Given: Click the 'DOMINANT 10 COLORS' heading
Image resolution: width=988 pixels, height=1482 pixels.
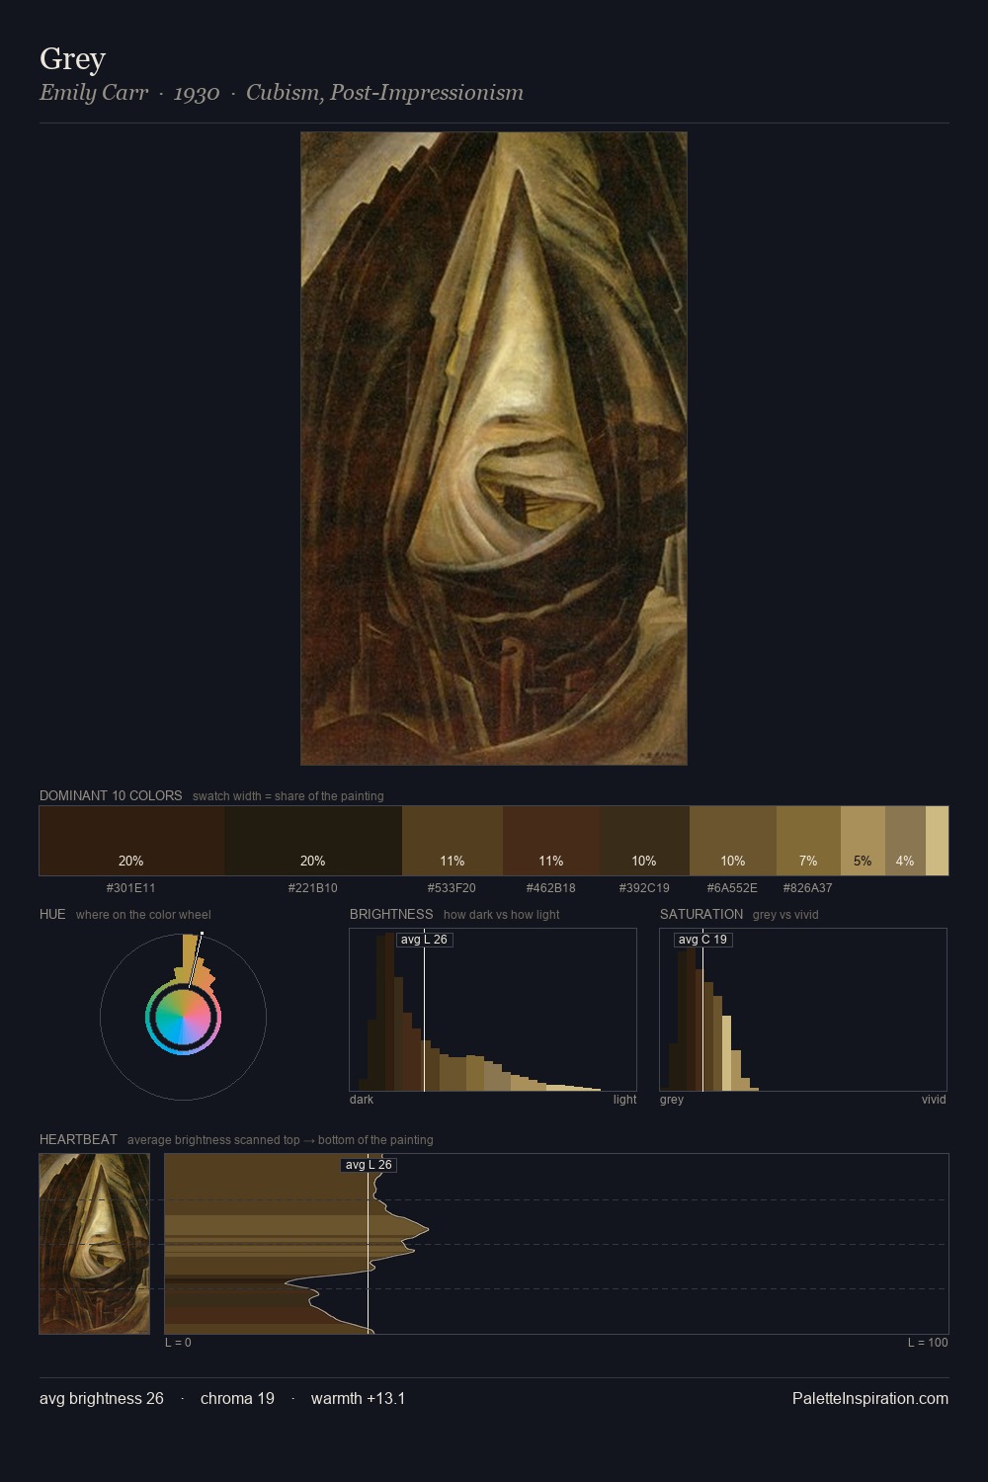Looking at the screenshot, I should 111,795.
